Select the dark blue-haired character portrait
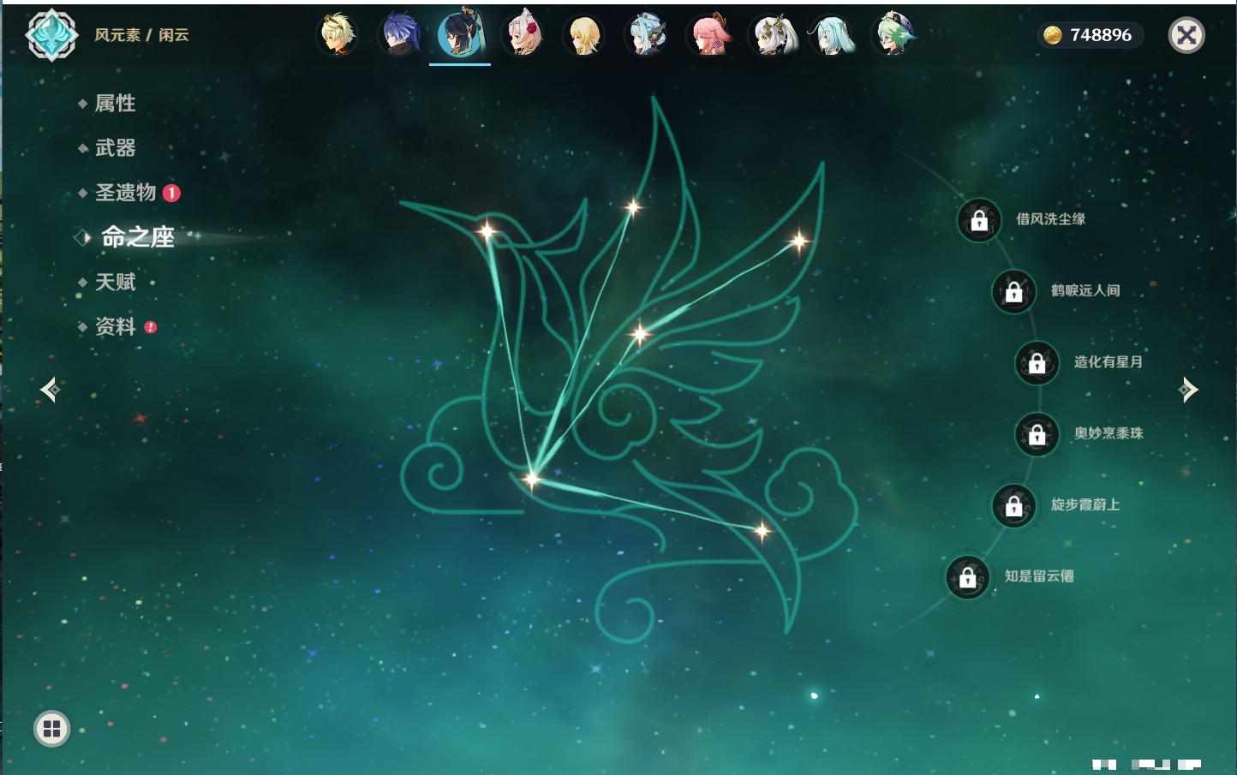This screenshot has height=775, width=1237. click(x=399, y=35)
